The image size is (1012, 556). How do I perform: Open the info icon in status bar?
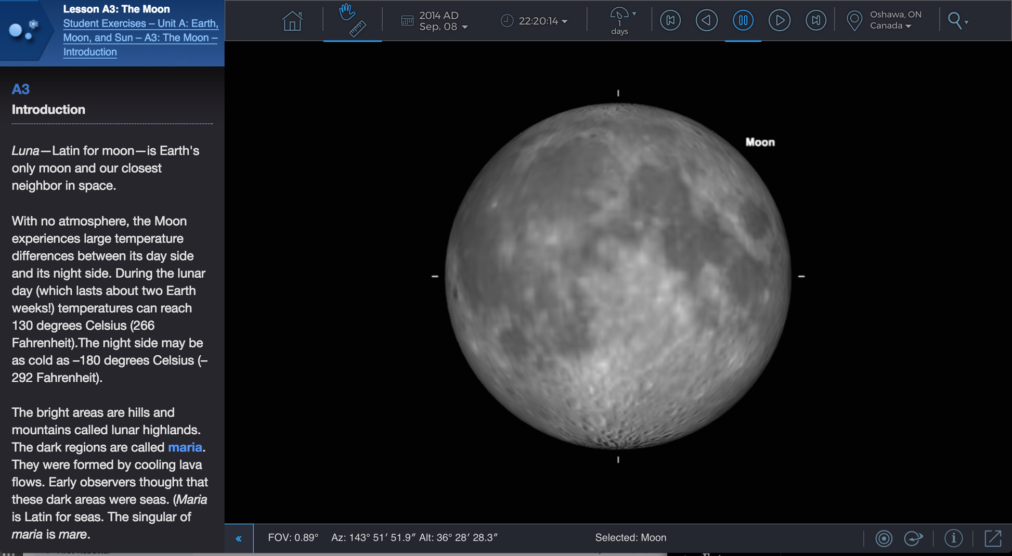(953, 538)
